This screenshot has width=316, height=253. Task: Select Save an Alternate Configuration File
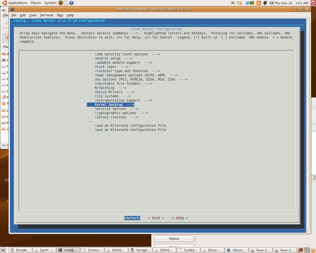pyautogui.click(x=131, y=130)
